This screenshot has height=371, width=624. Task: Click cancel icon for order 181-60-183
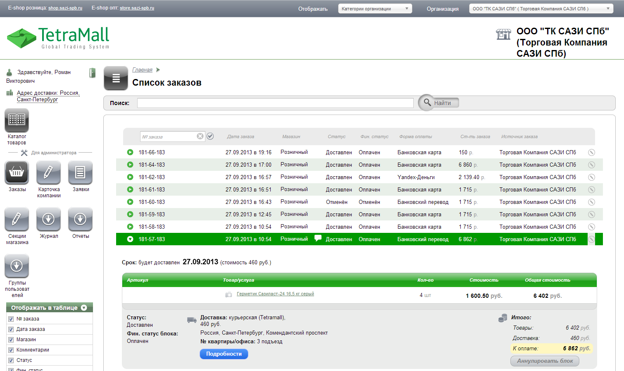pos(591,202)
